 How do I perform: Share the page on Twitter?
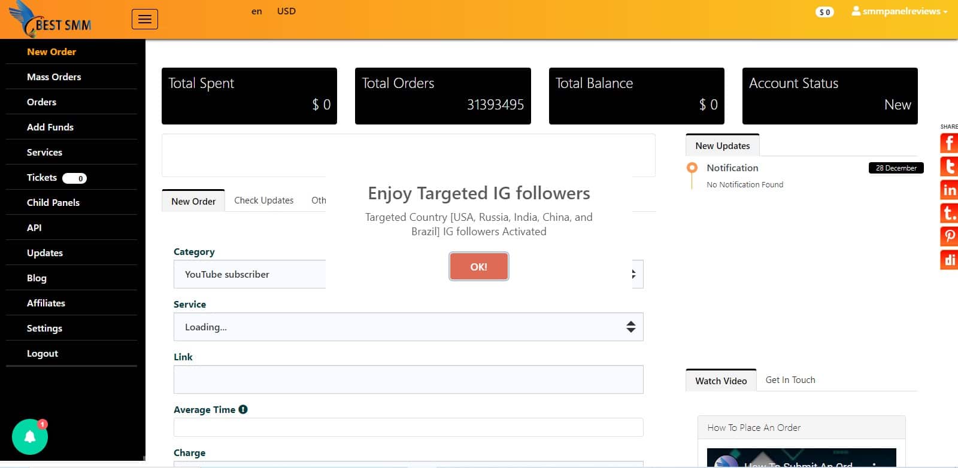[x=949, y=166]
